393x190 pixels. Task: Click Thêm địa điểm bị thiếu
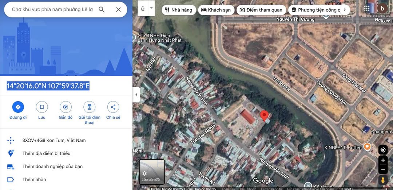46,153
